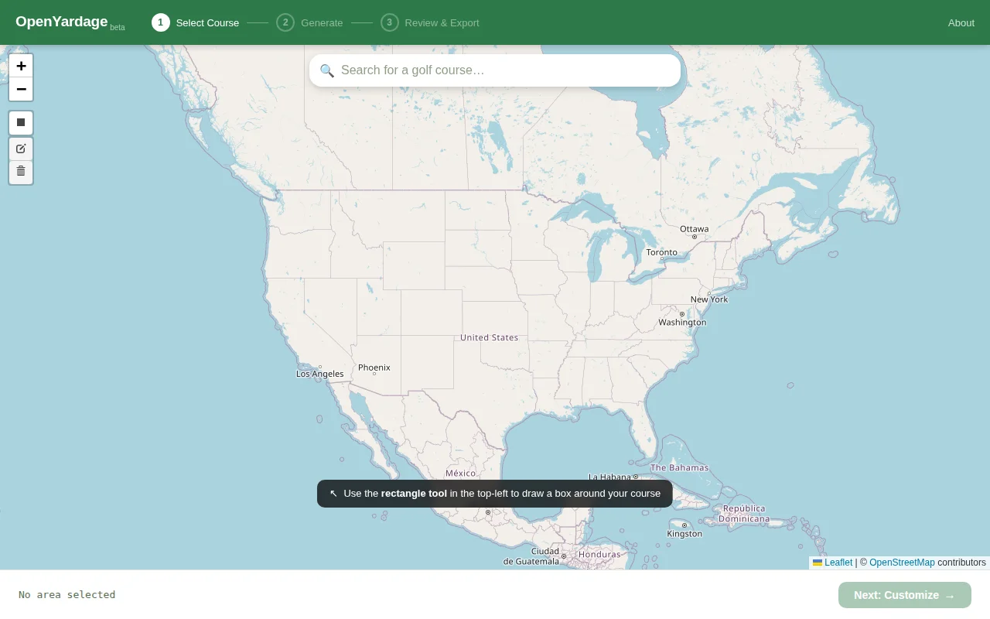Click the United States country label

point(489,337)
